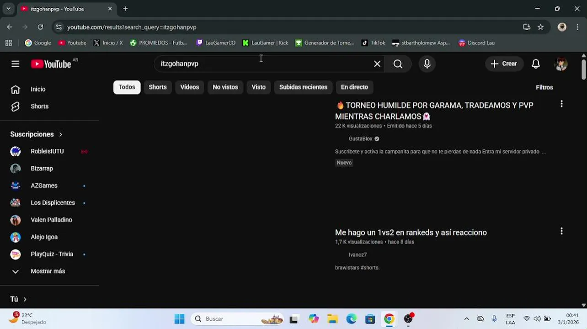Screen dimensions: 587x329
Task: Click the magnifier search button
Action: tap(398, 64)
